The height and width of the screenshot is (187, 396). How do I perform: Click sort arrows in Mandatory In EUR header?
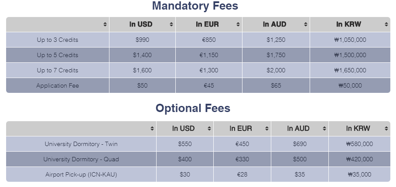tap(238, 24)
